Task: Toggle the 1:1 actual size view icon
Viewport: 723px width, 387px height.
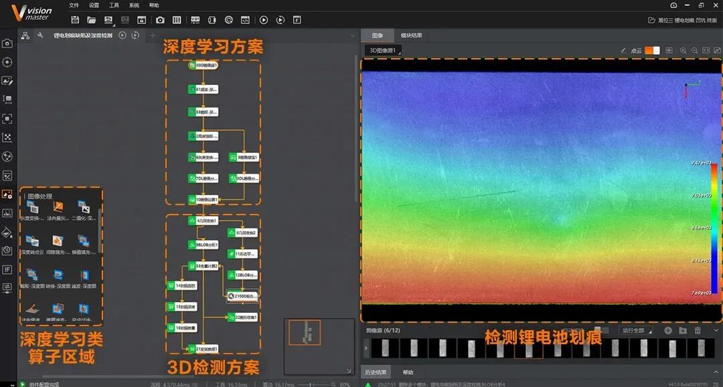Action: point(706,51)
